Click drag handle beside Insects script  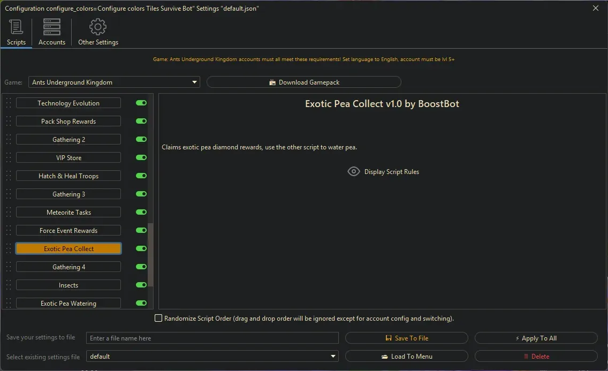pos(9,285)
